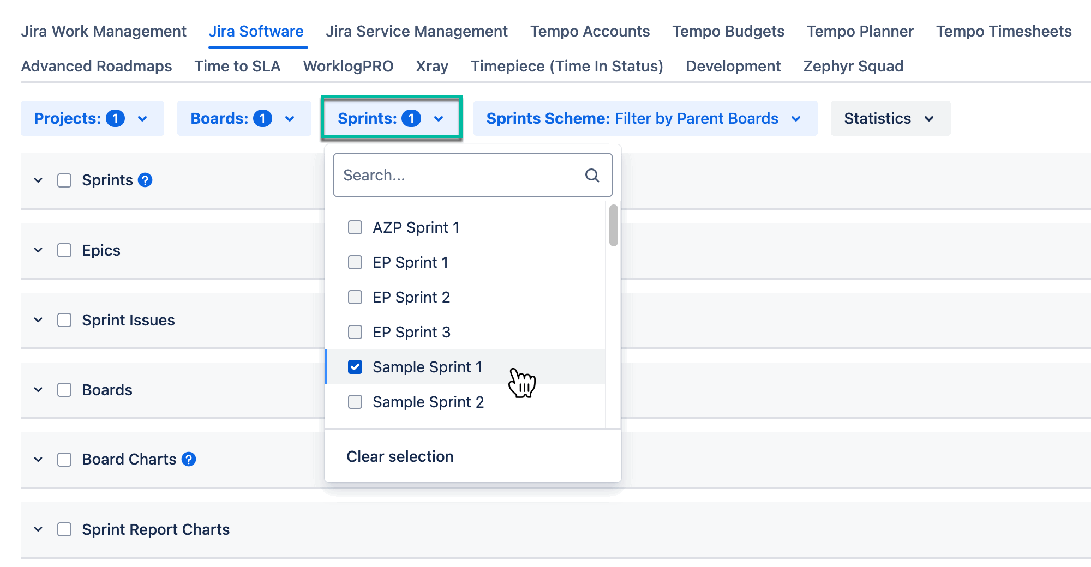This screenshot has height=567, width=1091.
Task: Click the Sprints filter count badge
Action: pyautogui.click(x=412, y=118)
